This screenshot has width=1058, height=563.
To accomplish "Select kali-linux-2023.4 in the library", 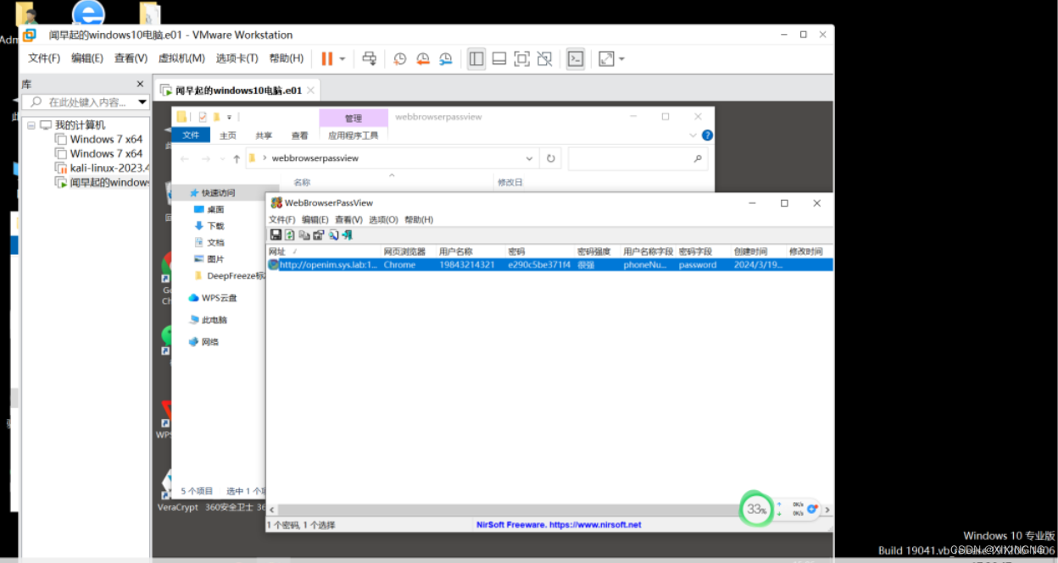I will [103, 168].
